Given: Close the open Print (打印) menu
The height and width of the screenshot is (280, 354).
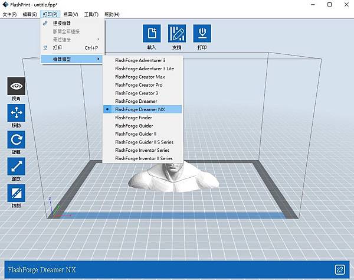Looking at the screenshot, I should coord(50,14).
